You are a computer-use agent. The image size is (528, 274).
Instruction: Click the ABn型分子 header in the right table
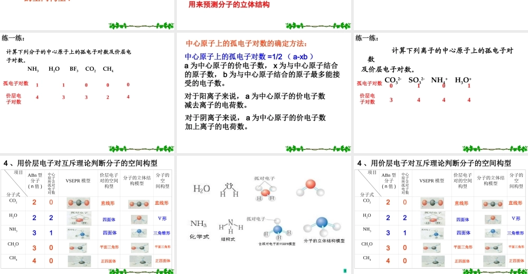(389, 181)
